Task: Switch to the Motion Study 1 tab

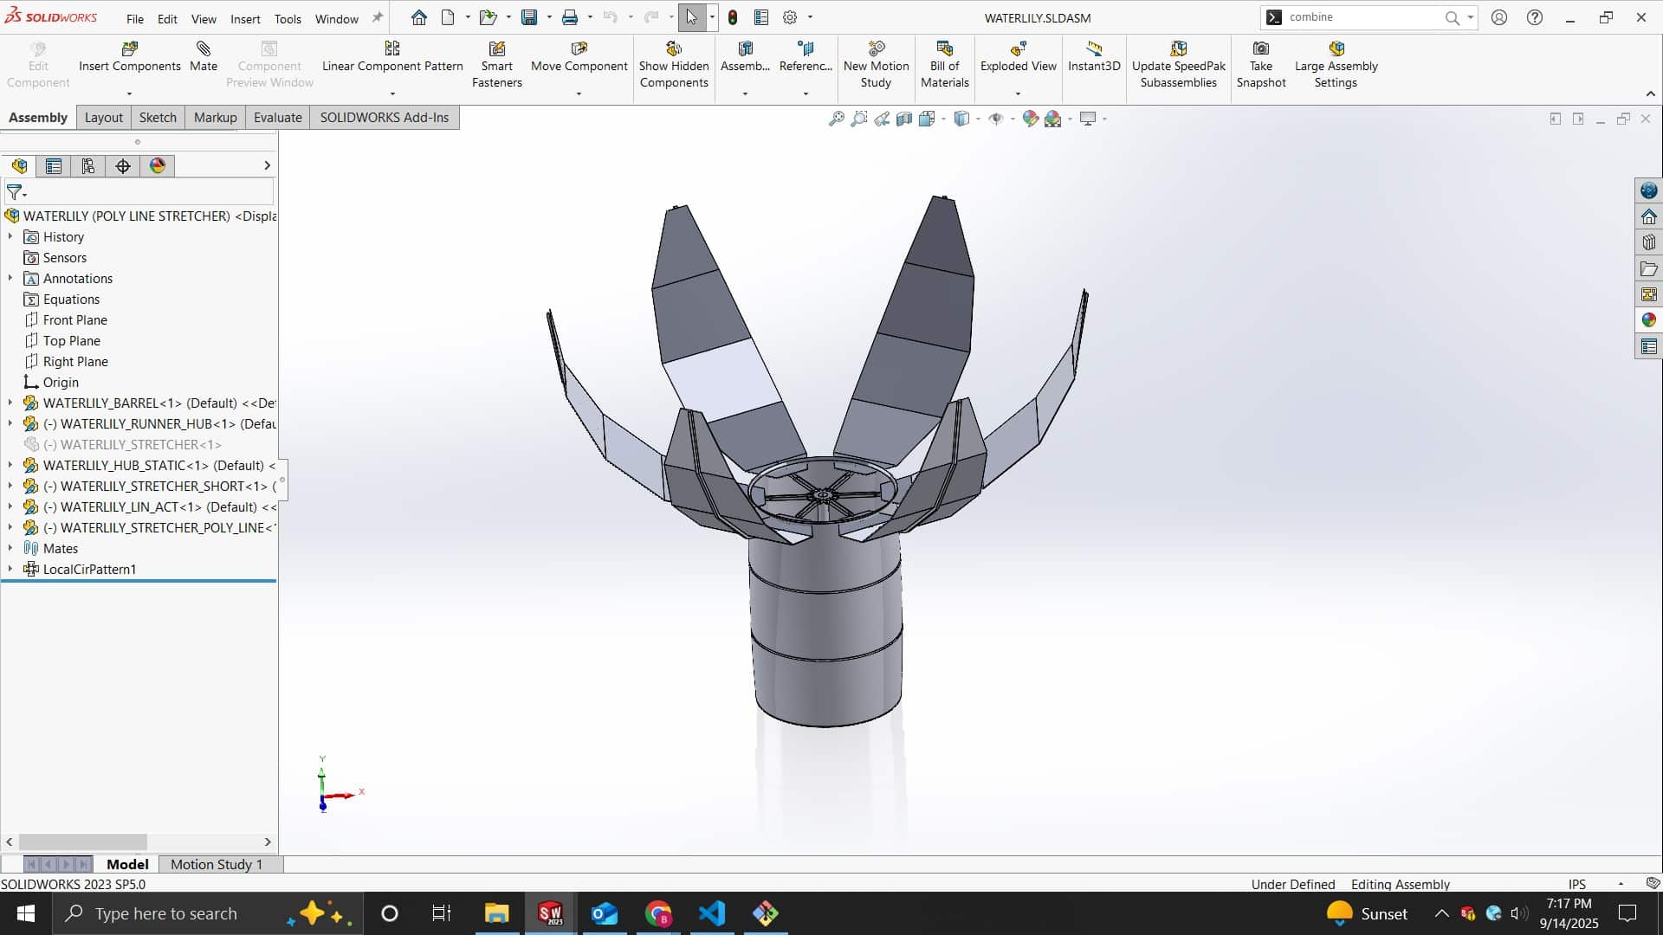Action: tap(216, 863)
